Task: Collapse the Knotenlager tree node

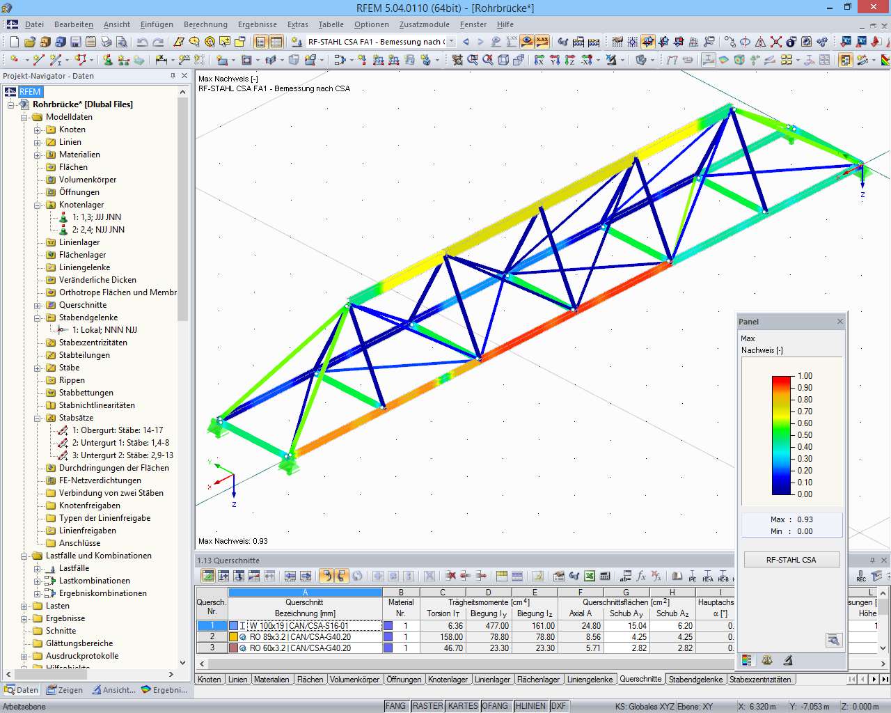Action: click(38, 205)
